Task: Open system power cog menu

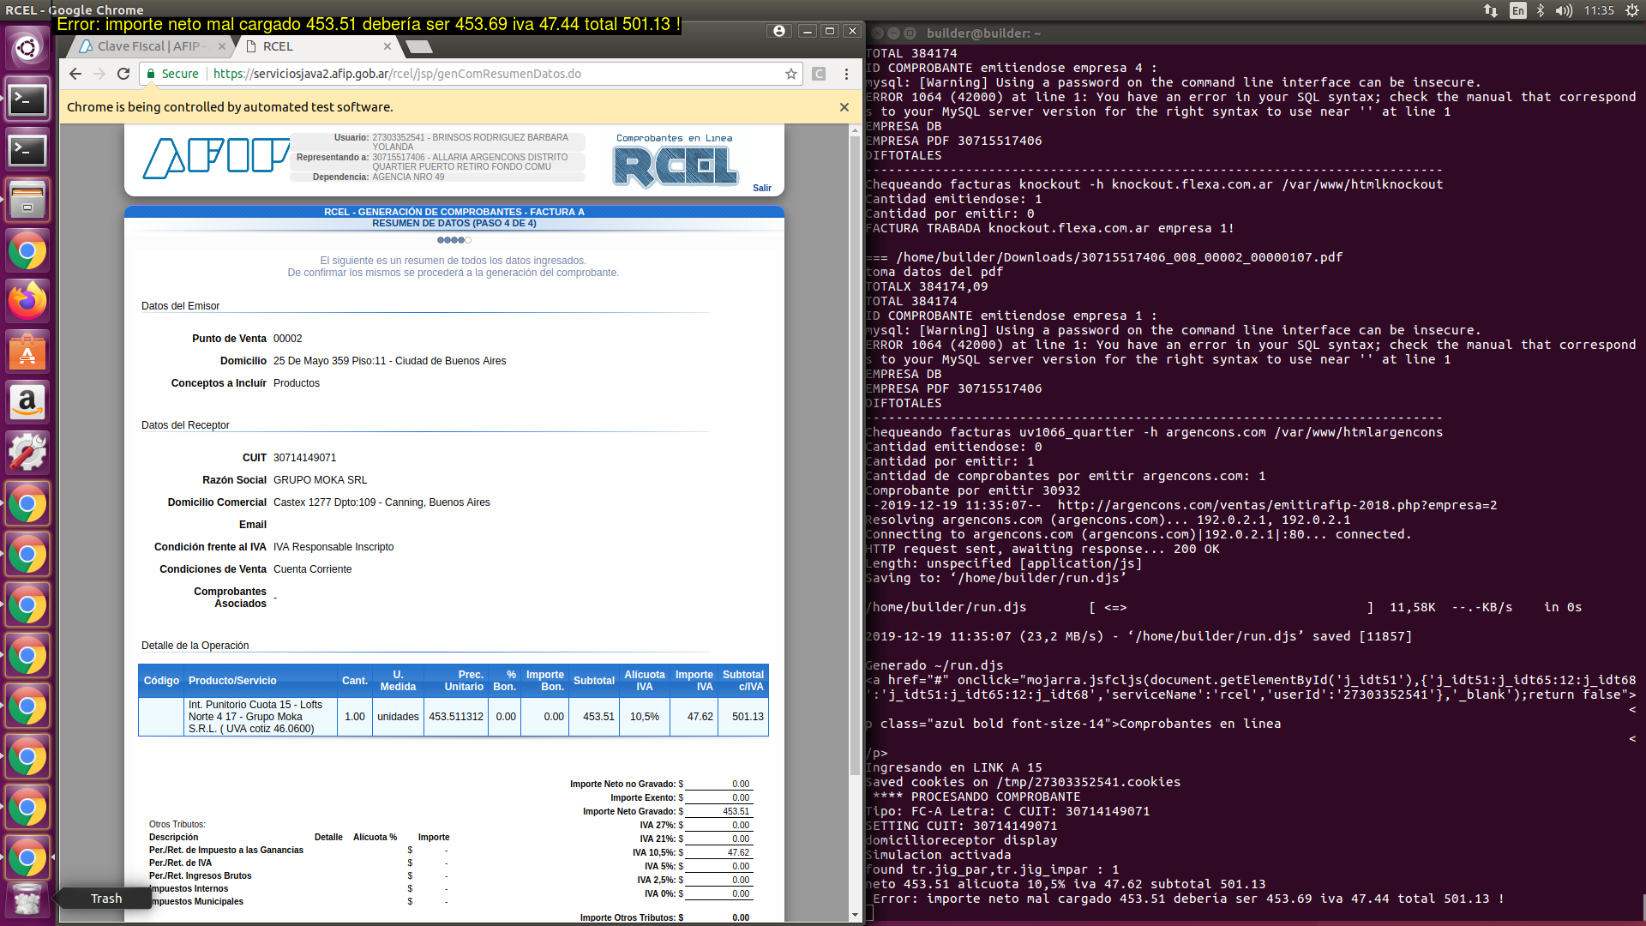Action: click(1632, 10)
